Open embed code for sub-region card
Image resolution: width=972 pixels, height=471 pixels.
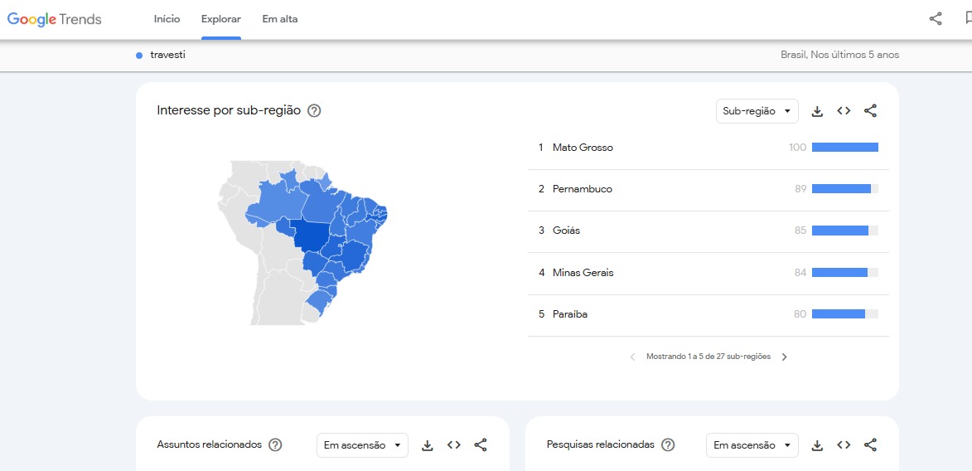coord(844,111)
